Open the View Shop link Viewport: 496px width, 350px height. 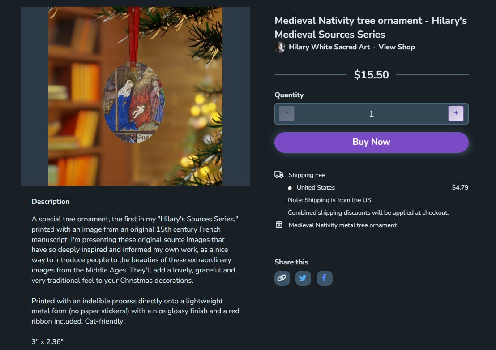pyautogui.click(x=396, y=47)
